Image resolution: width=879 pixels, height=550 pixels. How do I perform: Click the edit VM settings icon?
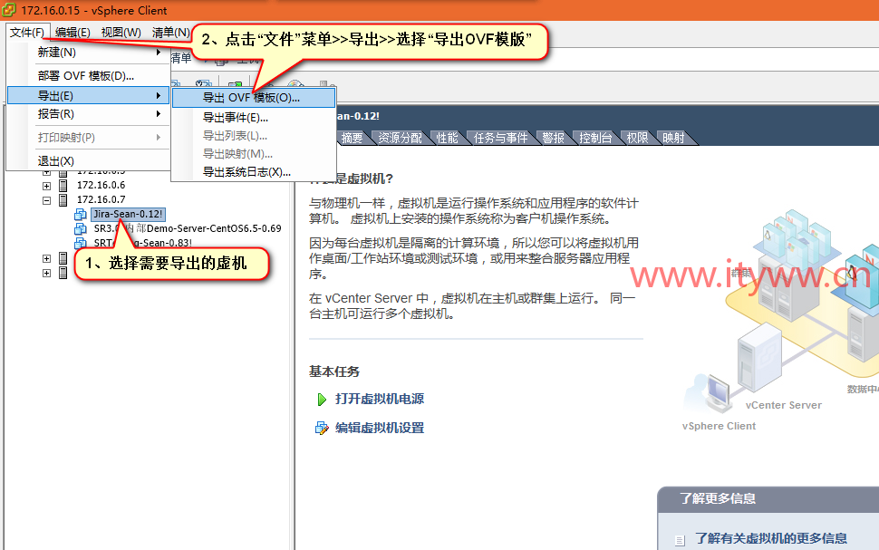click(322, 429)
